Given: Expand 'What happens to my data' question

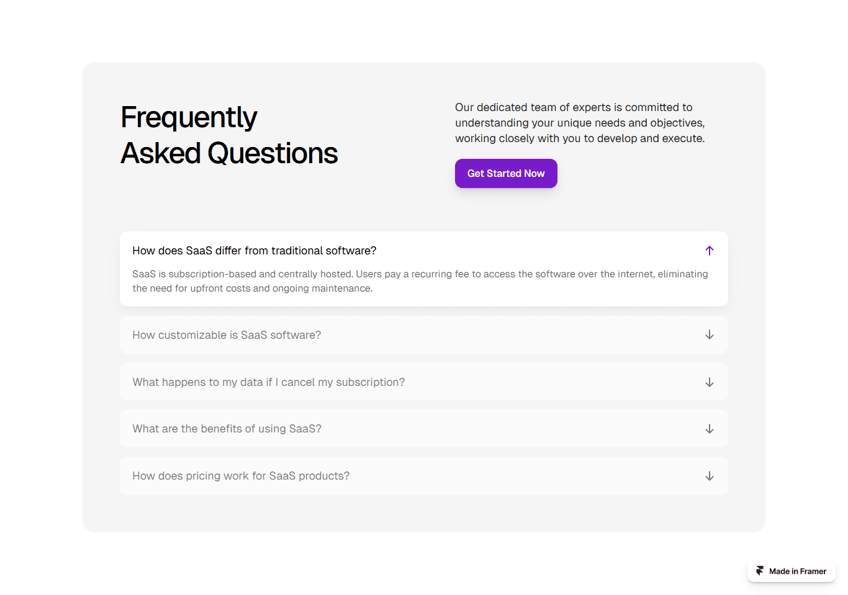Looking at the screenshot, I should point(268,382).
